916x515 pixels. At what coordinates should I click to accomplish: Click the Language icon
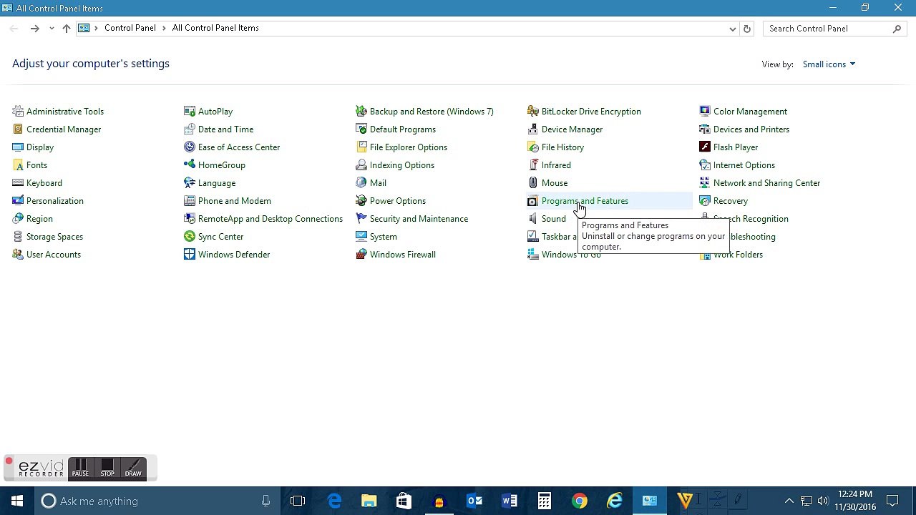(190, 183)
